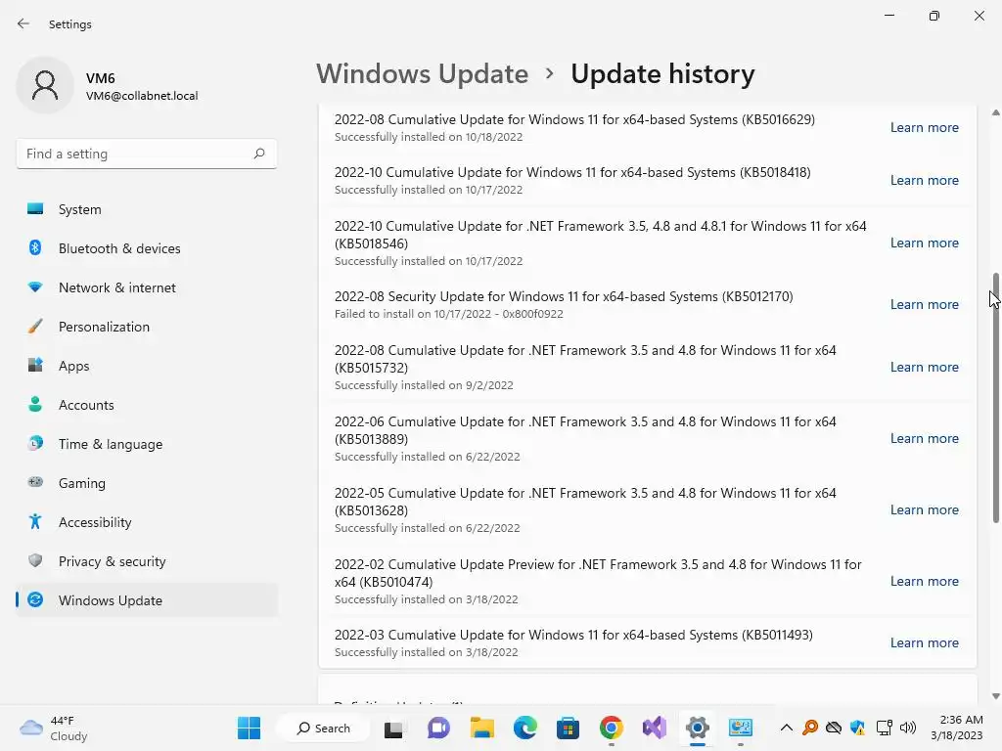This screenshot has height=751, width=1002.
Task: Click Learn more for KB5016629
Action: click(x=924, y=127)
